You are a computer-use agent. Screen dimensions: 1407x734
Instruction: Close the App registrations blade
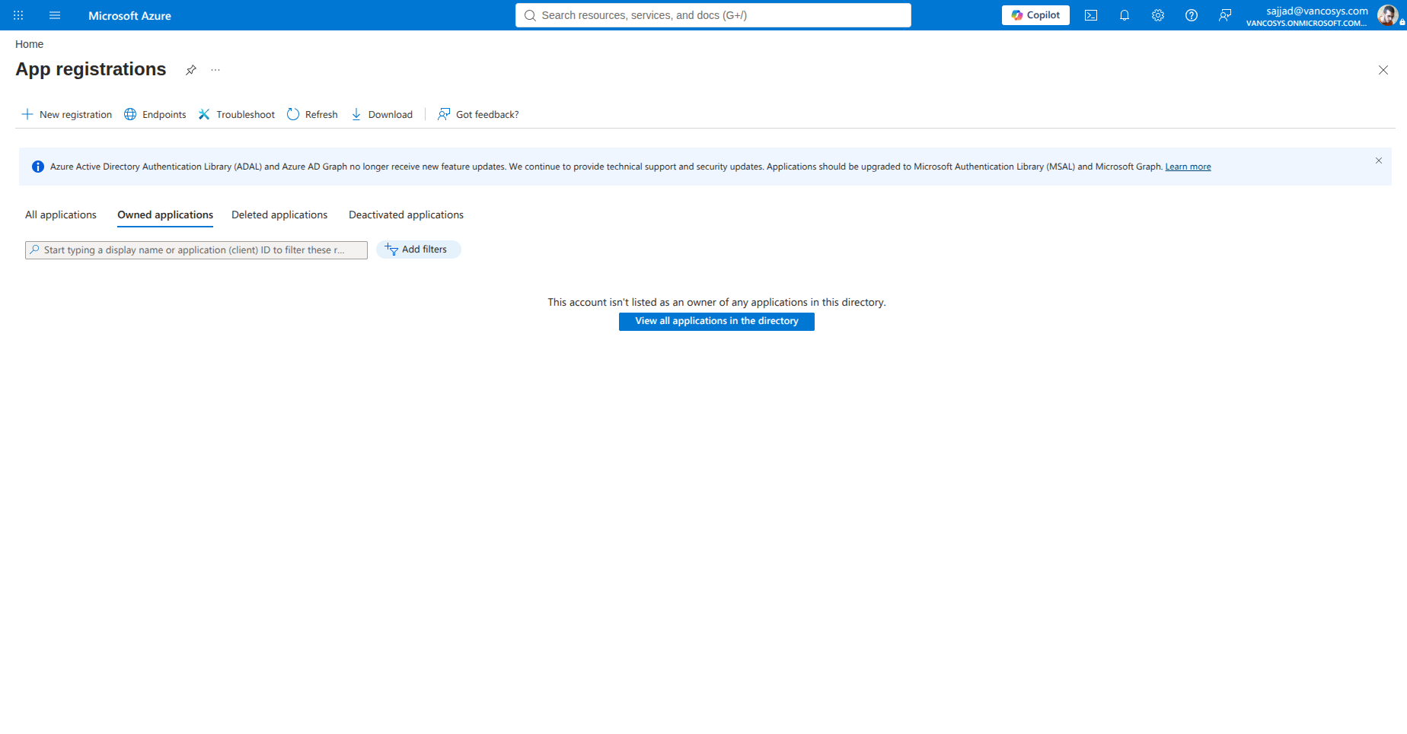tap(1383, 70)
